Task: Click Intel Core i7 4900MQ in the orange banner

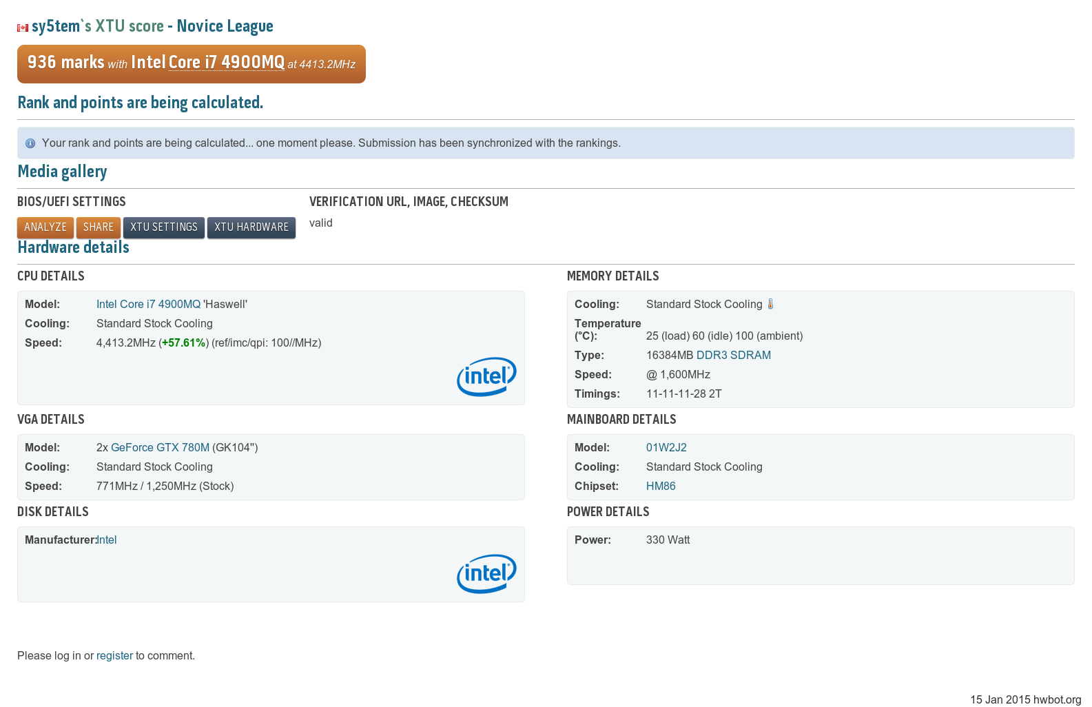Action: pyautogui.click(x=207, y=62)
